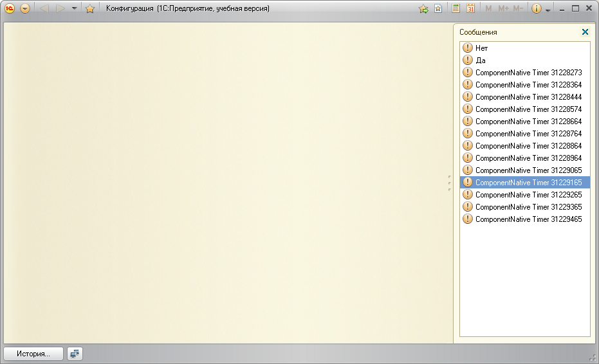Select message ComponentNative Timer 31228864
Viewport: 599px width, 364px height.
click(525, 146)
